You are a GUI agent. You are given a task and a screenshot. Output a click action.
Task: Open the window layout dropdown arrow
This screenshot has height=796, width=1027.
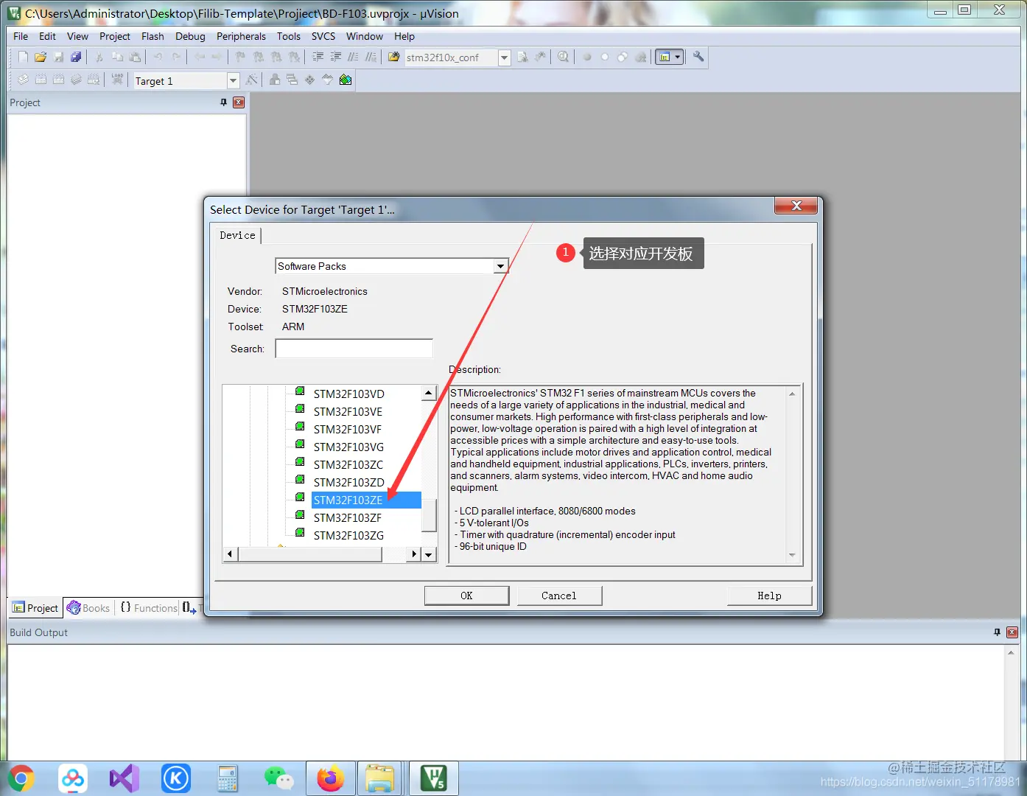(x=678, y=57)
